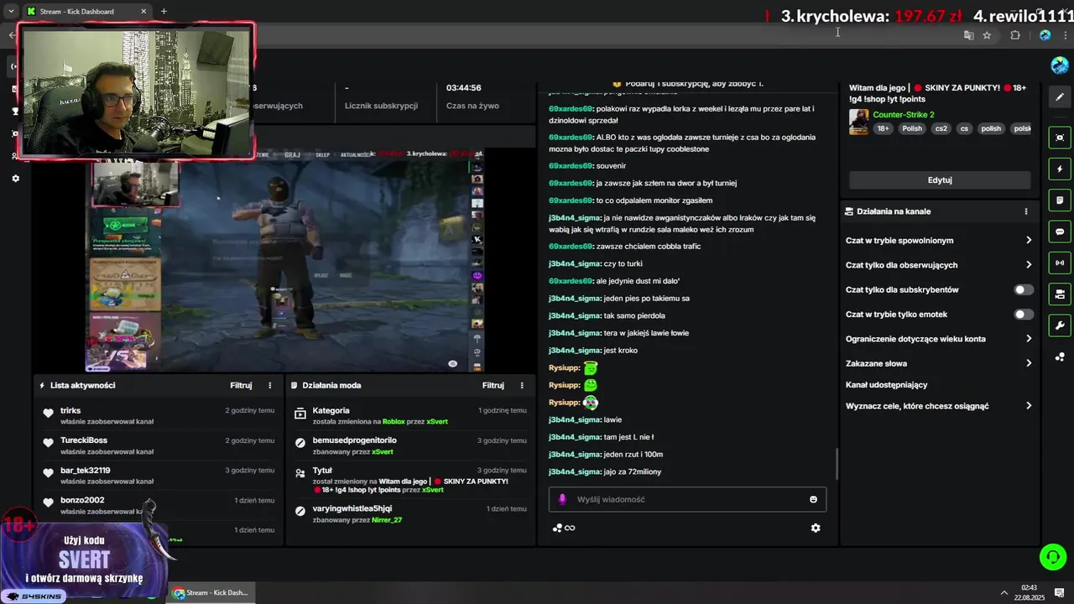Click username bar_tek32119 in activity list
The image size is (1074, 604).
tap(86, 471)
